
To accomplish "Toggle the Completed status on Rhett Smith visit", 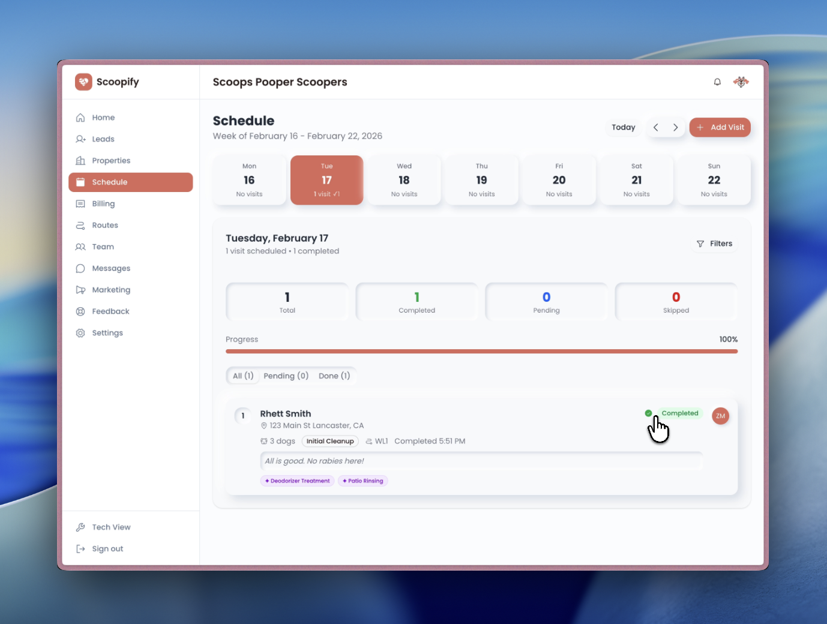I will (679, 413).
